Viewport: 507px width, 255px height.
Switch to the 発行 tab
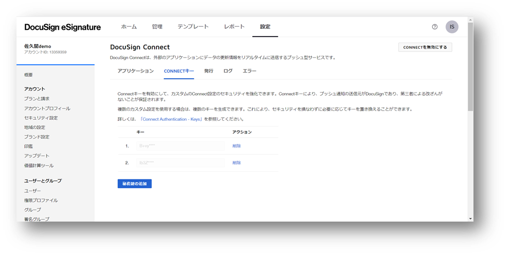pos(208,71)
